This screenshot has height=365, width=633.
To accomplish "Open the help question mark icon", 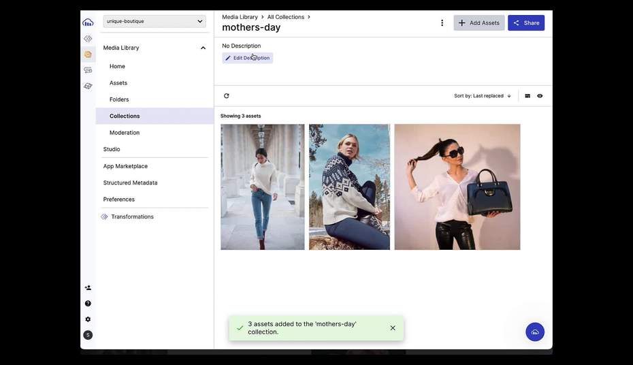I will [x=88, y=304].
